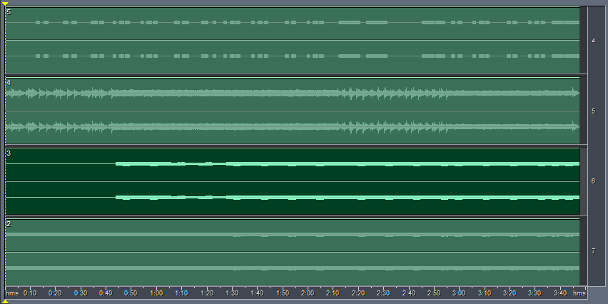Click the 2:20 mark on the time ruler
The height and width of the screenshot is (304, 608).
(358, 293)
